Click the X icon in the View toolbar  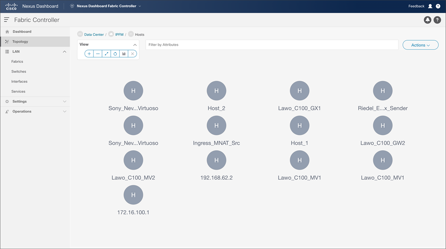[x=132, y=53]
